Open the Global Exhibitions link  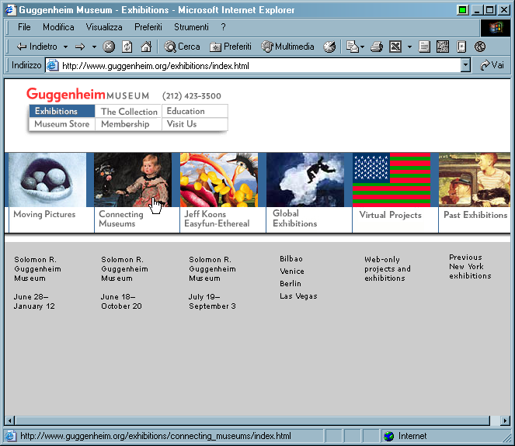295,219
